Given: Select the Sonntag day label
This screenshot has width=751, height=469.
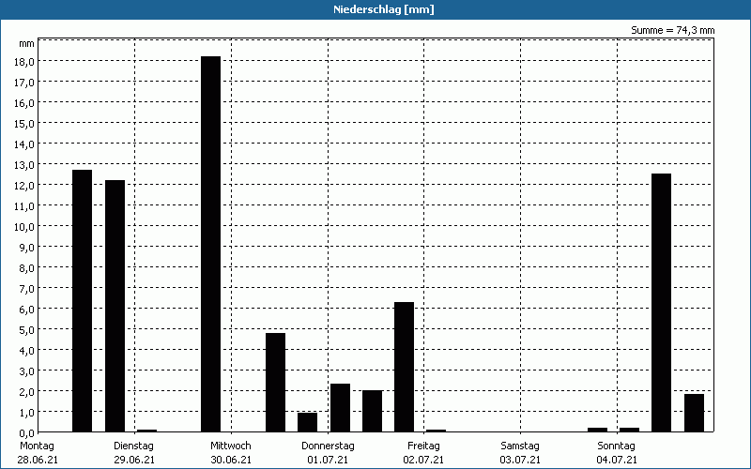Looking at the screenshot, I should 616,446.
